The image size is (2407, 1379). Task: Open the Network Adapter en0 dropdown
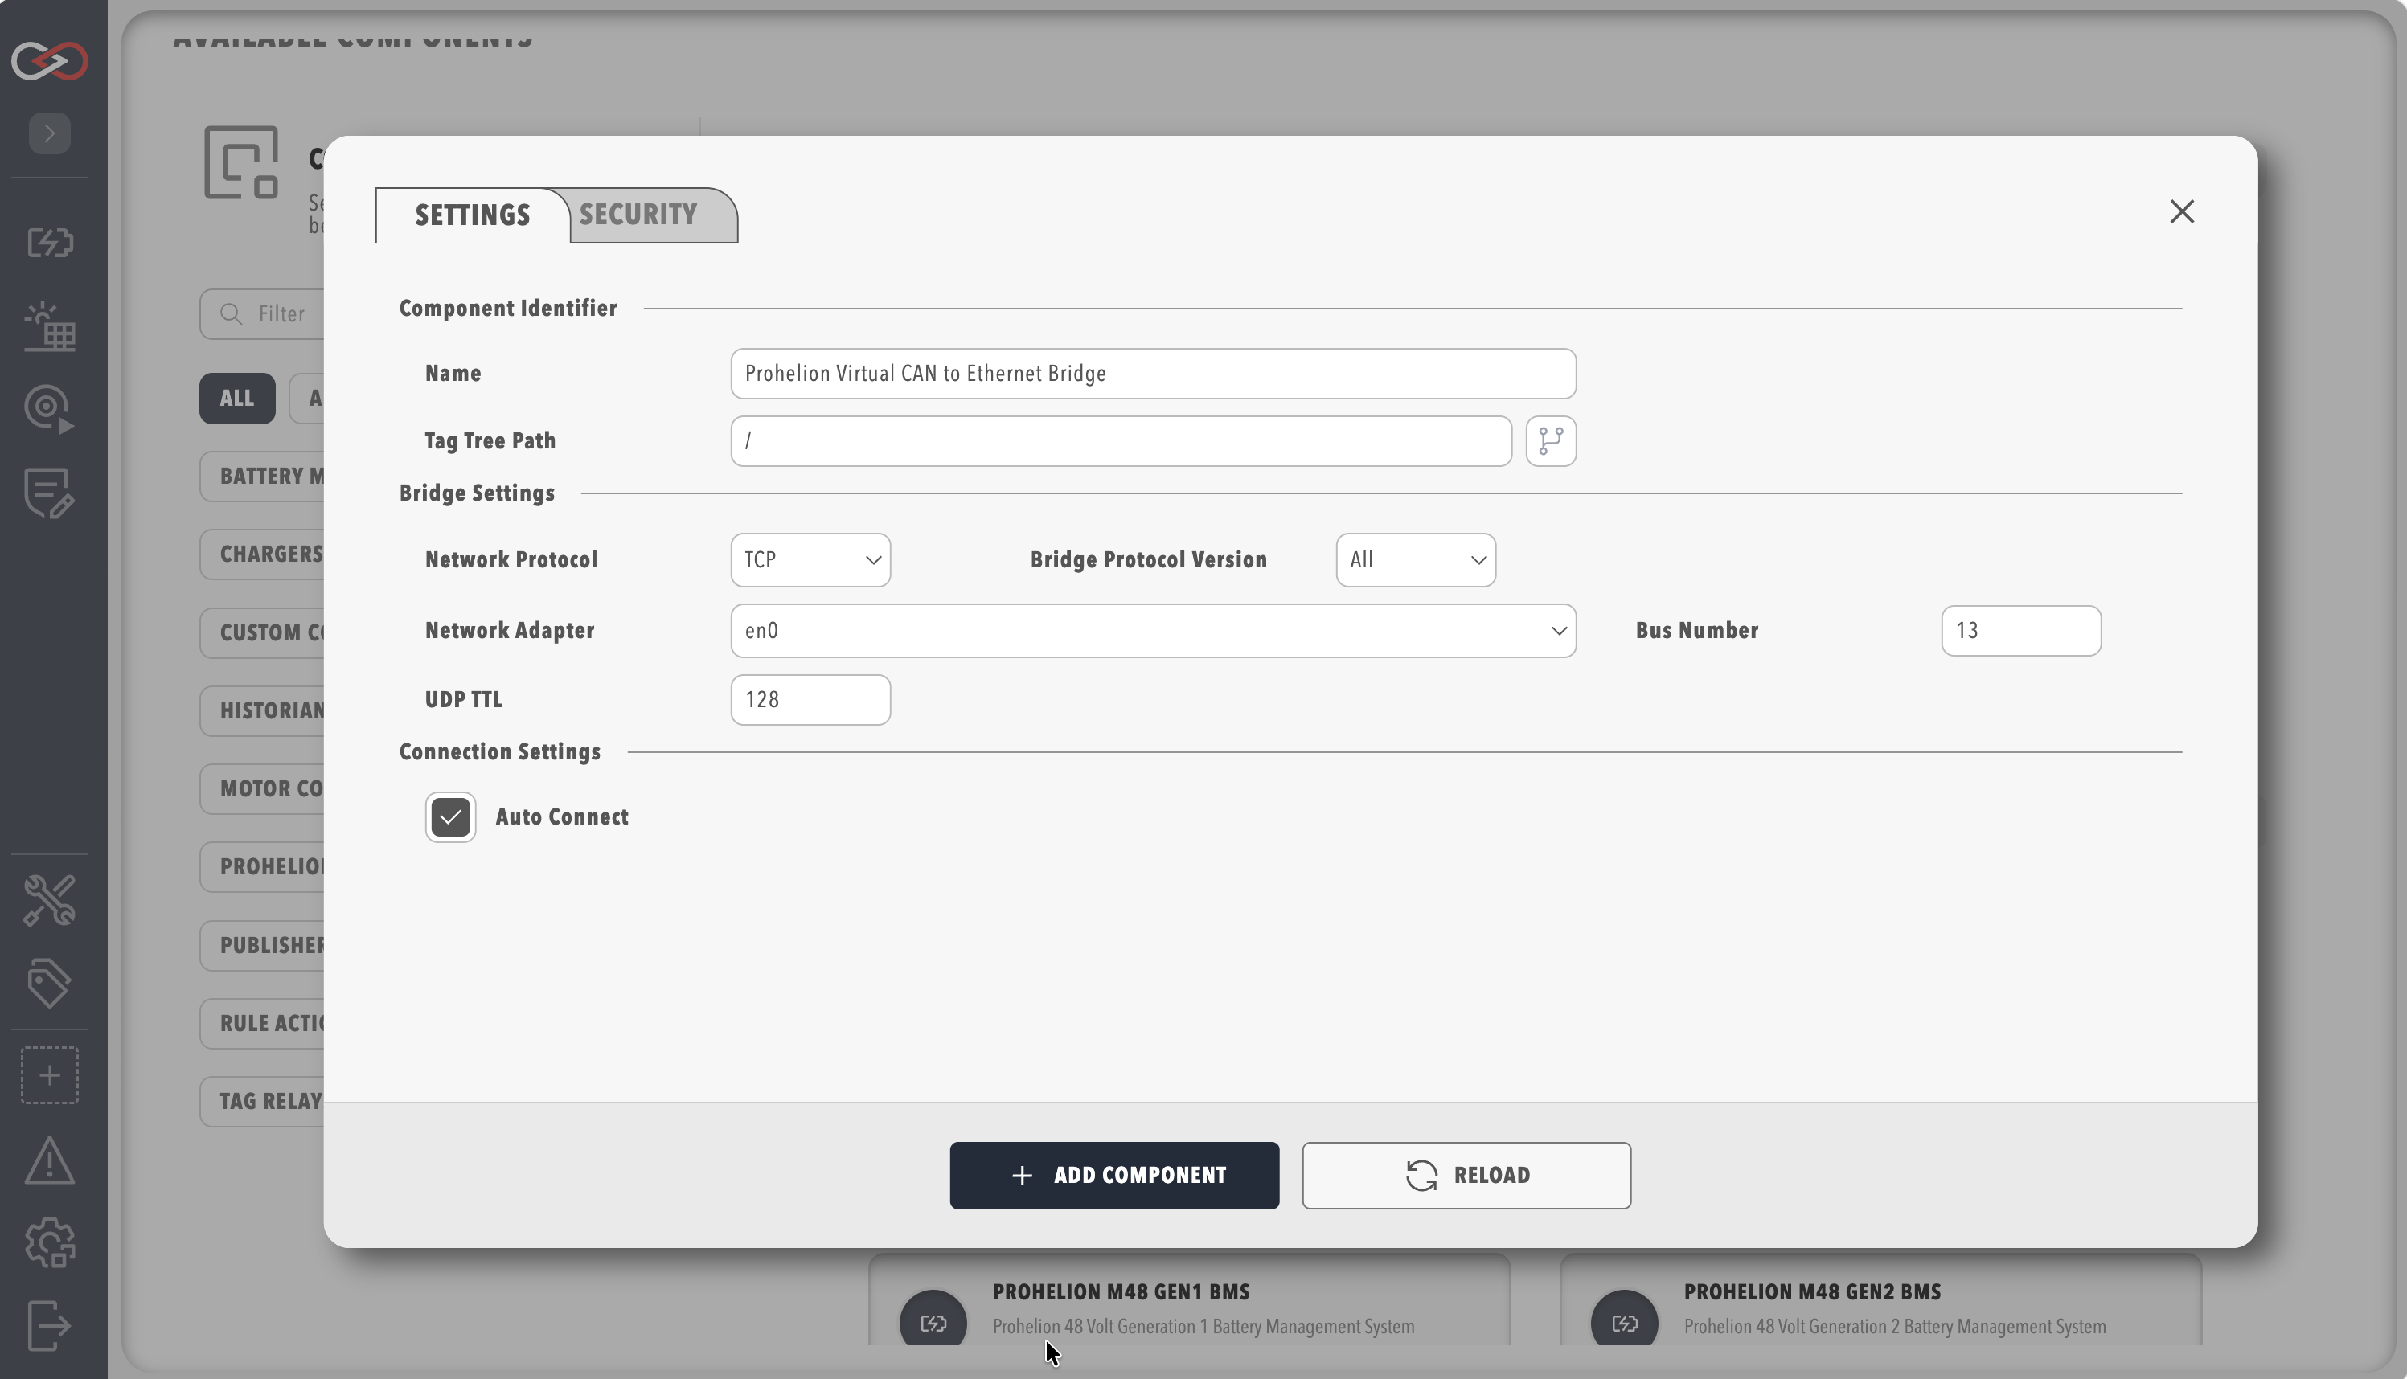coord(1153,631)
